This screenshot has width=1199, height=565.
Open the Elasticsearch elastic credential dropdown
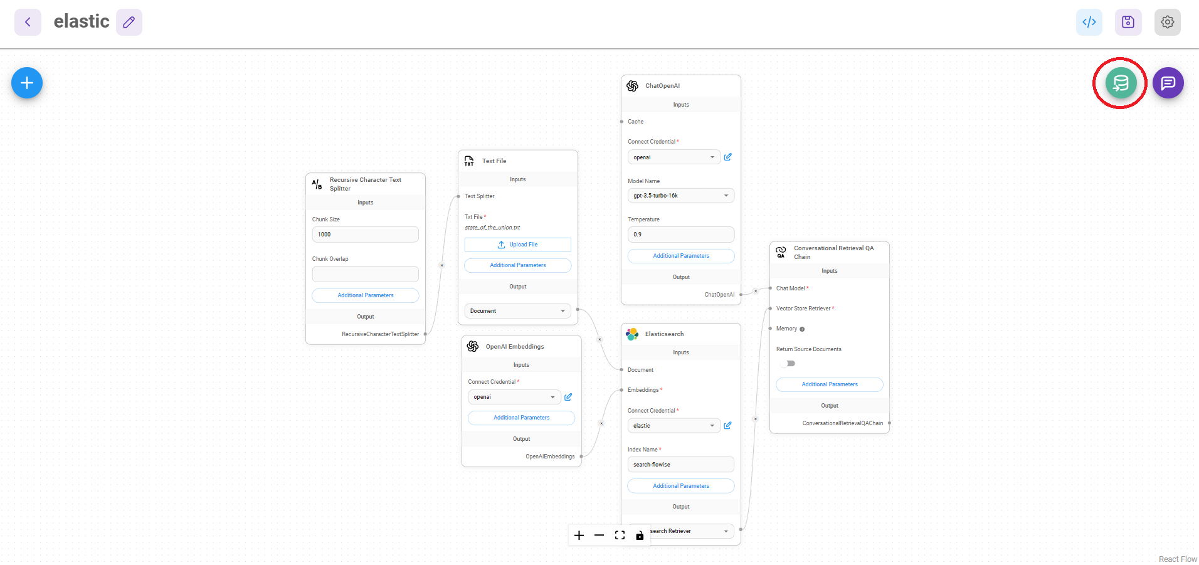pos(673,426)
